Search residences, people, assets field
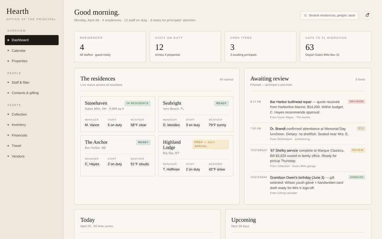The height and width of the screenshot is (239, 382). coord(329,15)
